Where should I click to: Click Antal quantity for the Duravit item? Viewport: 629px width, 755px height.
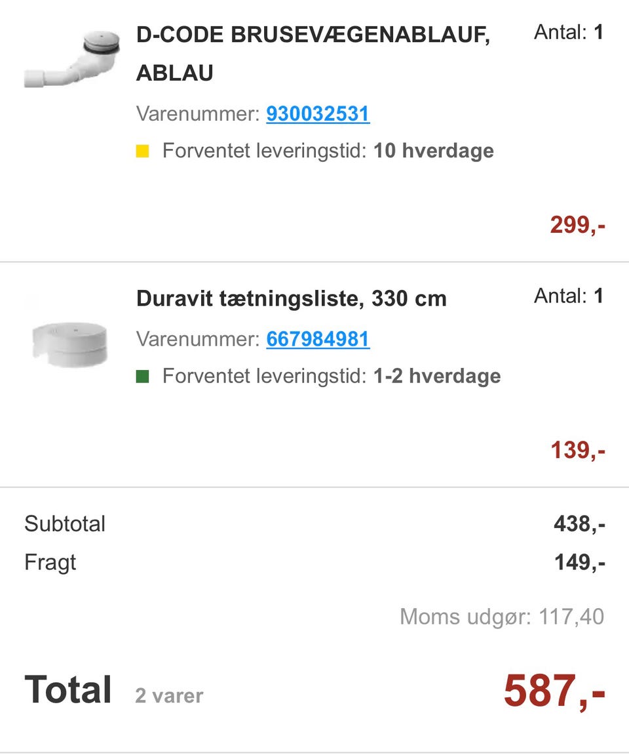tap(568, 296)
